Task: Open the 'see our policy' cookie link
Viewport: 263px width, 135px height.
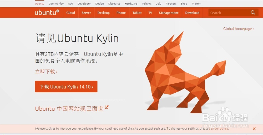Action: coord(219,129)
